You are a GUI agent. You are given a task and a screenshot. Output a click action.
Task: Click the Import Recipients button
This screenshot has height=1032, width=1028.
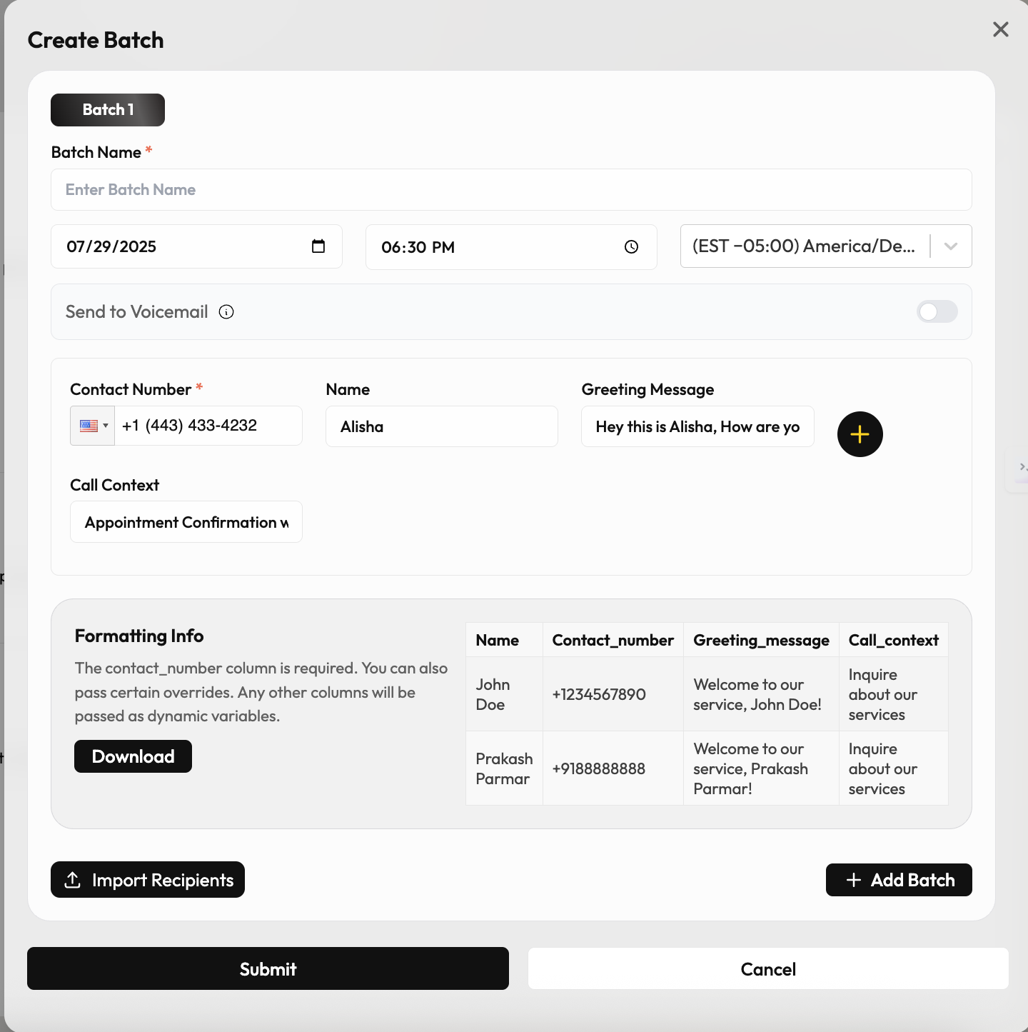(x=147, y=880)
